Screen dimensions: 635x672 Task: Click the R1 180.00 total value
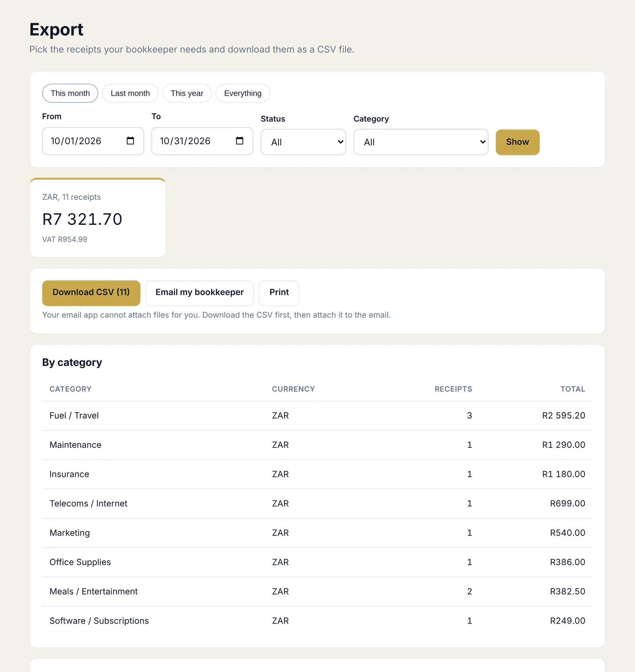pyautogui.click(x=564, y=475)
